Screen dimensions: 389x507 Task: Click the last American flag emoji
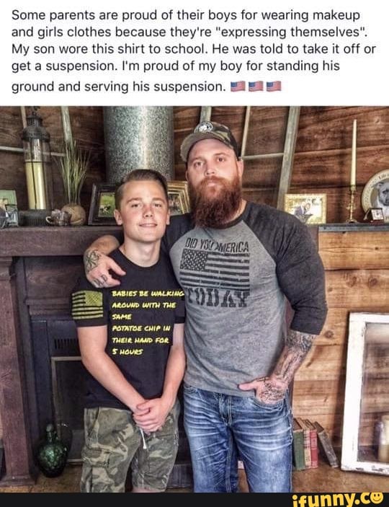click(274, 86)
